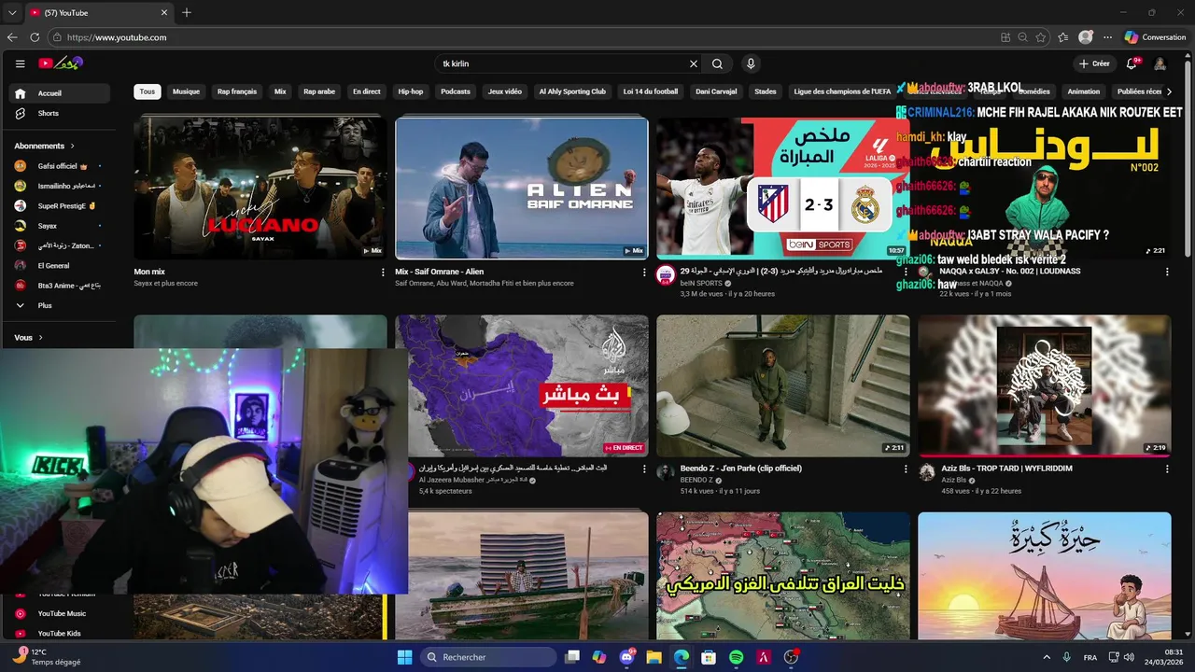
Task: Play the Real Madrid 2-3 highlights thumbnail
Action: point(782,187)
